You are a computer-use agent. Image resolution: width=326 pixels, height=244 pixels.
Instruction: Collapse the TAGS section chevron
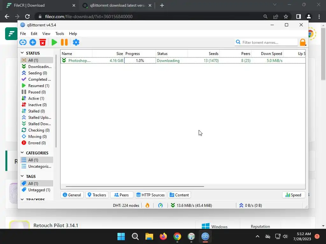point(22,176)
